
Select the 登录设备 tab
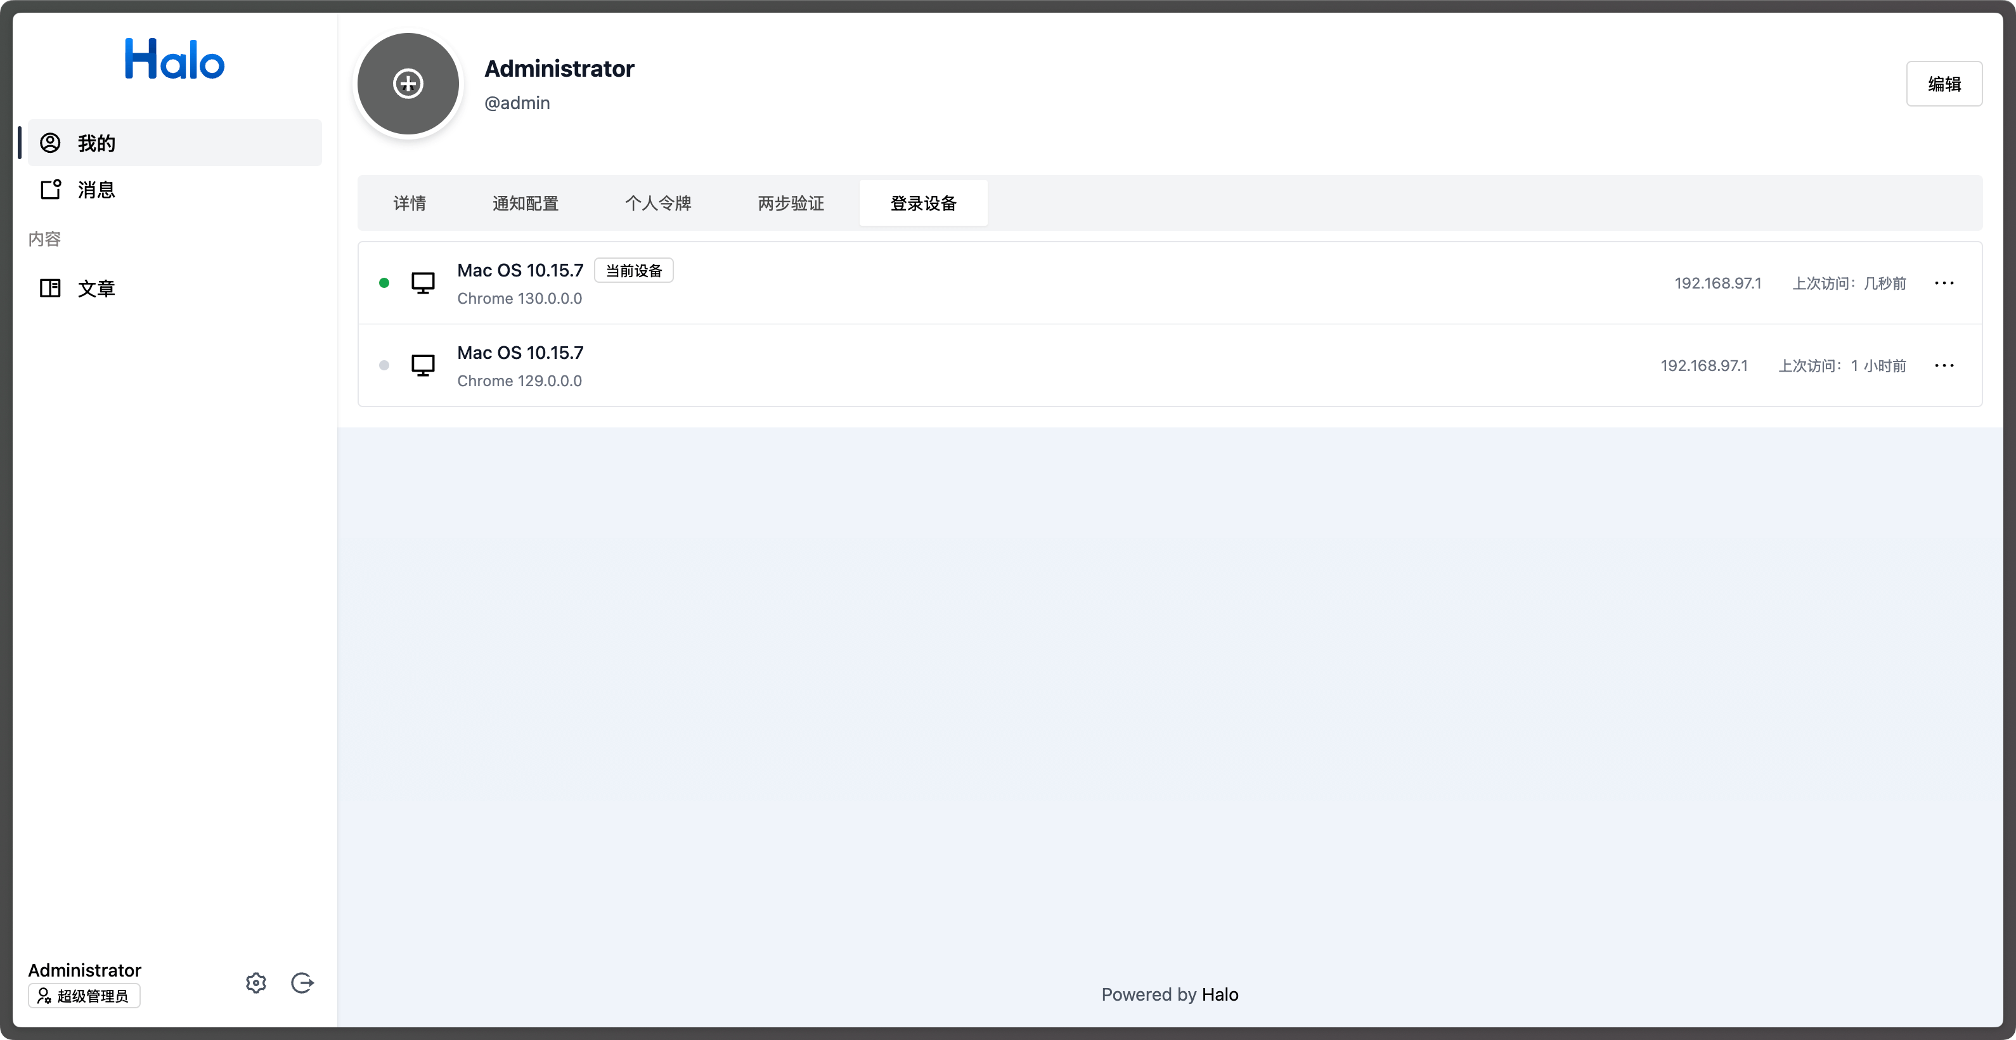[924, 204]
